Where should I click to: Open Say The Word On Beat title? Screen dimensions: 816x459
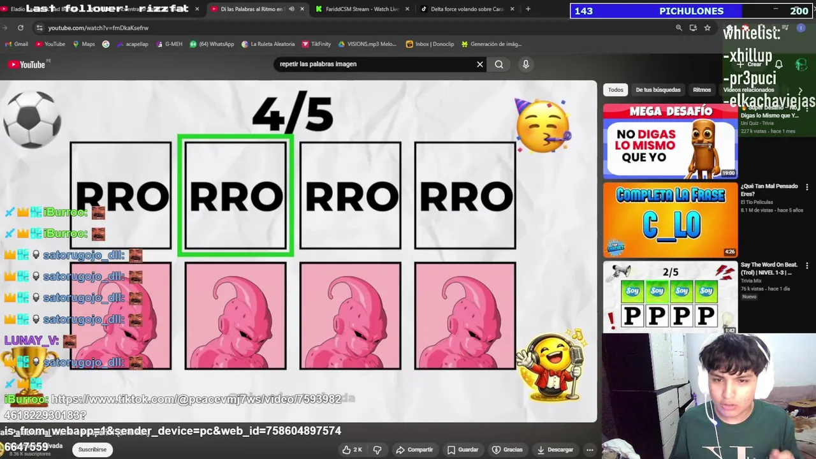click(769, 268)
